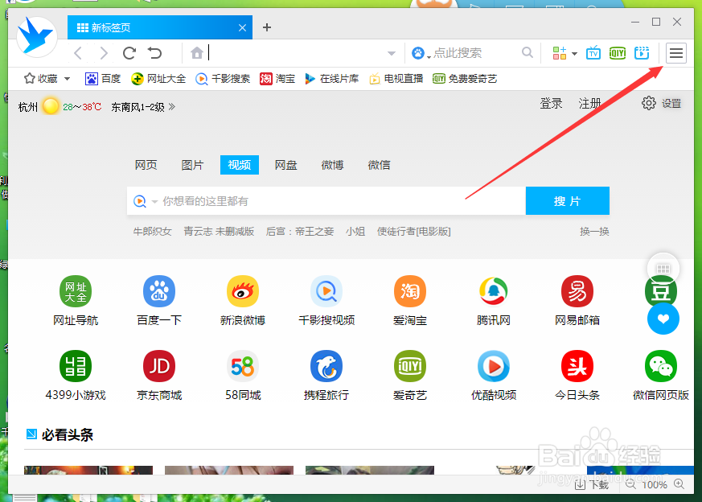The width and height of the screenshot is (702, 502).
Task: Click the 牛郎织女 suggestion
Action: (x=152, y=232)
